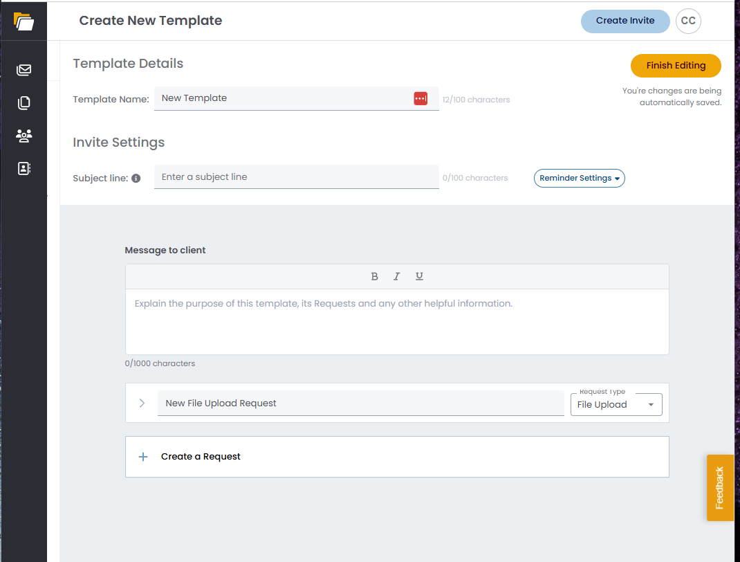Click the red password manager icon

point(420,99)
